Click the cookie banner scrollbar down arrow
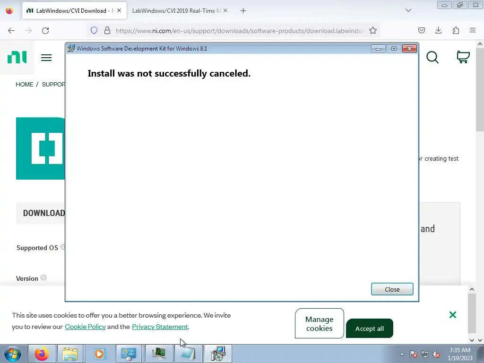This screenshot has width=484, height=363. point(472,340)
